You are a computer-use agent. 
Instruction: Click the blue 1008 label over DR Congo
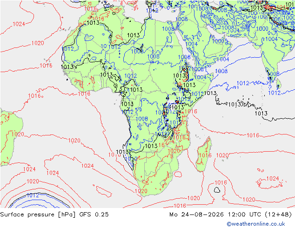pos(141,119)
